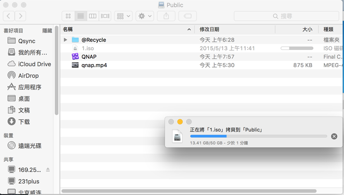Image resolution: width=344 pixels, height=195 pixels.
Task: Click the horizontal scrollbar at the bottom
Action: click(189, 191)
